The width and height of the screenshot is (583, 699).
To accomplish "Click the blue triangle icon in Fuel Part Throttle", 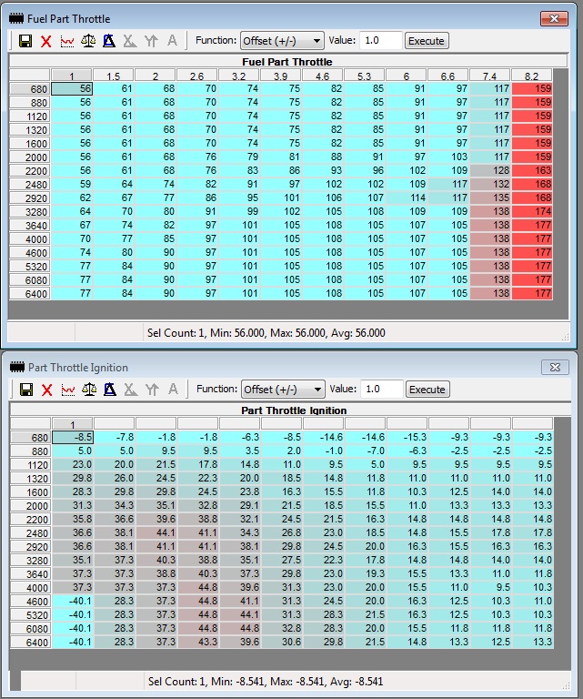I will click(109, 41).
